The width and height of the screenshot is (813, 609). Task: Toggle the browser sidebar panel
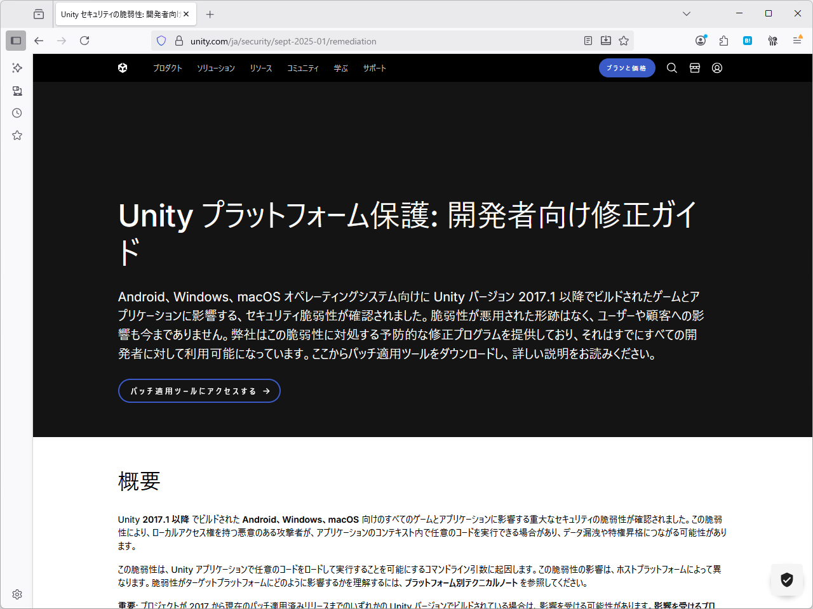click(16, 40)
